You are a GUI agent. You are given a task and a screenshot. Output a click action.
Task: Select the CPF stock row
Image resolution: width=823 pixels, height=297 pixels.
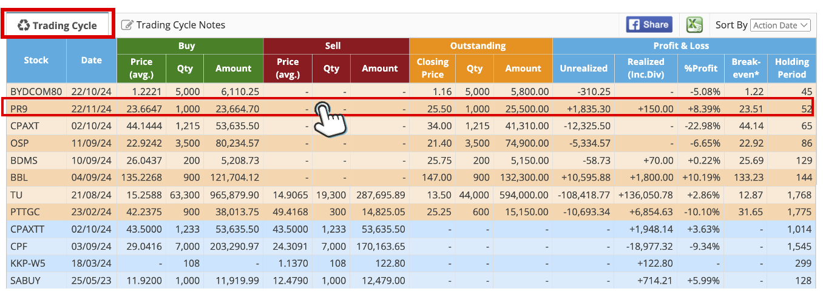tap(411, 247)
